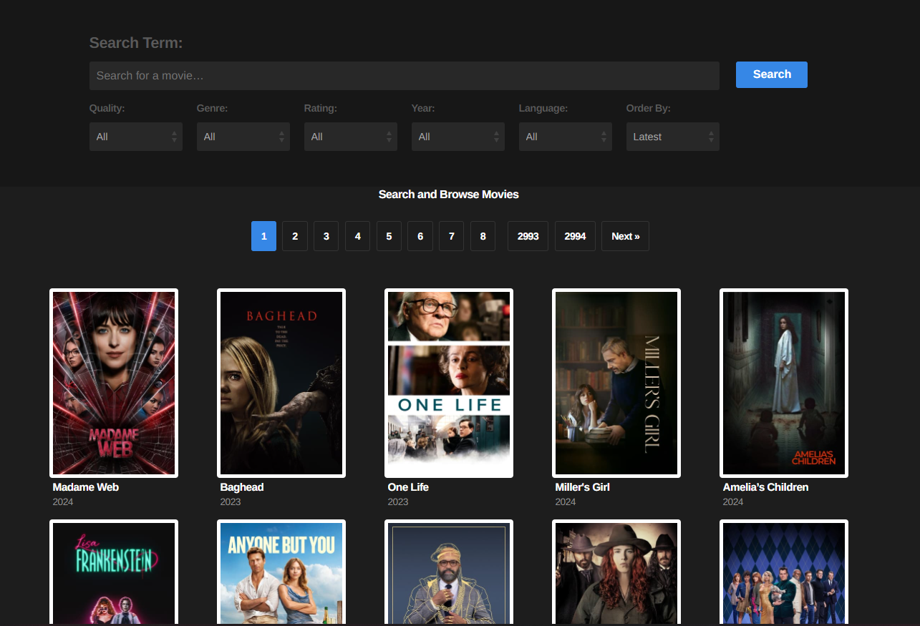Select the One Life poster thumbnail
Viewport: 920px width, 626px height.
pos(449,383)
